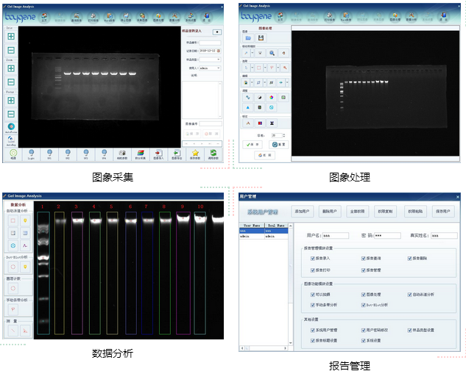The image size is (466, 371).
Task: Select the admin row in user list
Action: (264, 237)
